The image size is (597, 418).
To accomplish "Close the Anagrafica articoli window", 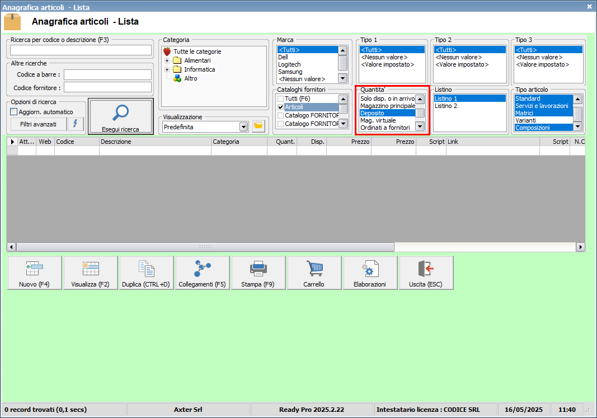I will pyautogui.click(x=589, y=7).
